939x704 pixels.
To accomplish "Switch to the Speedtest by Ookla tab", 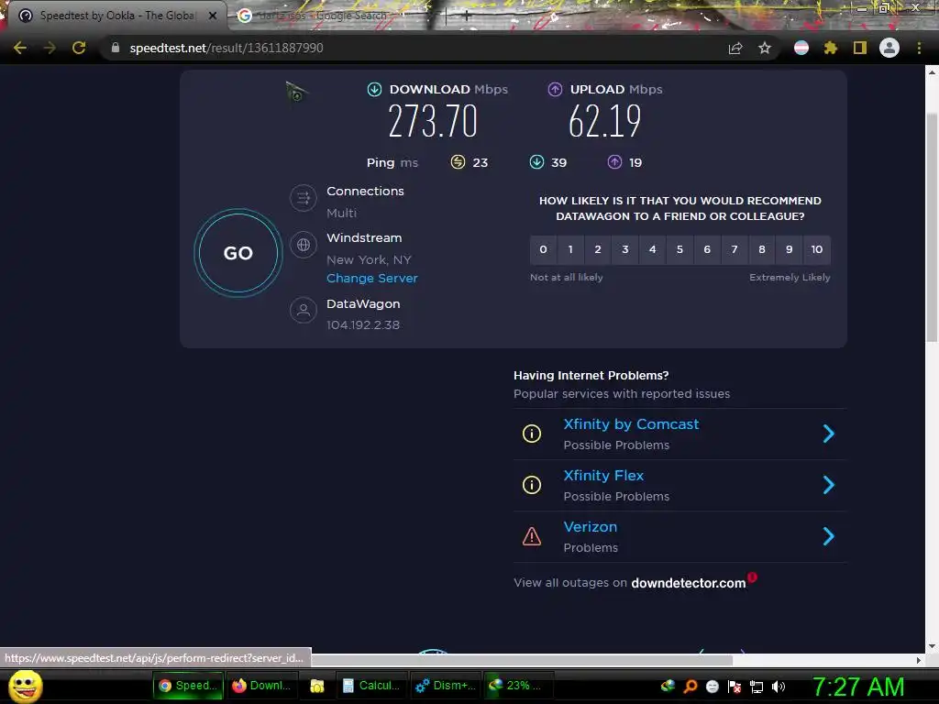I will click(116, 16).
